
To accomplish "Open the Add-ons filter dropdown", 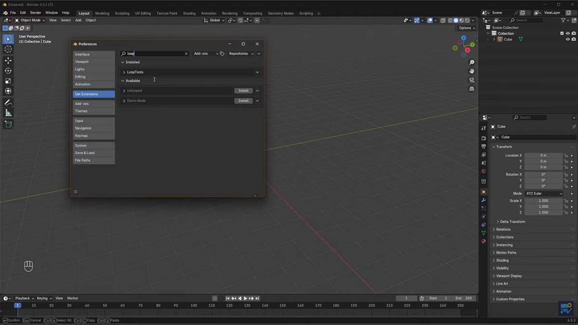I will tap(206, 53).
